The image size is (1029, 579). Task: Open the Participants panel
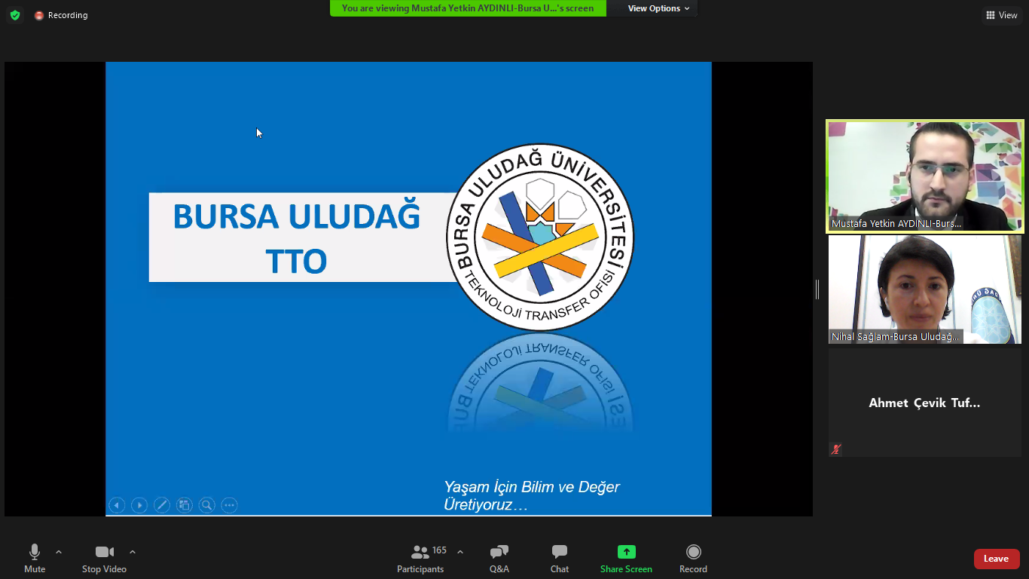coord(420,559)
